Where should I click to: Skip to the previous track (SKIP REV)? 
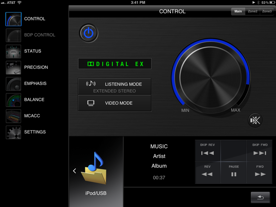pyautogui.click(x=208, y=151)
